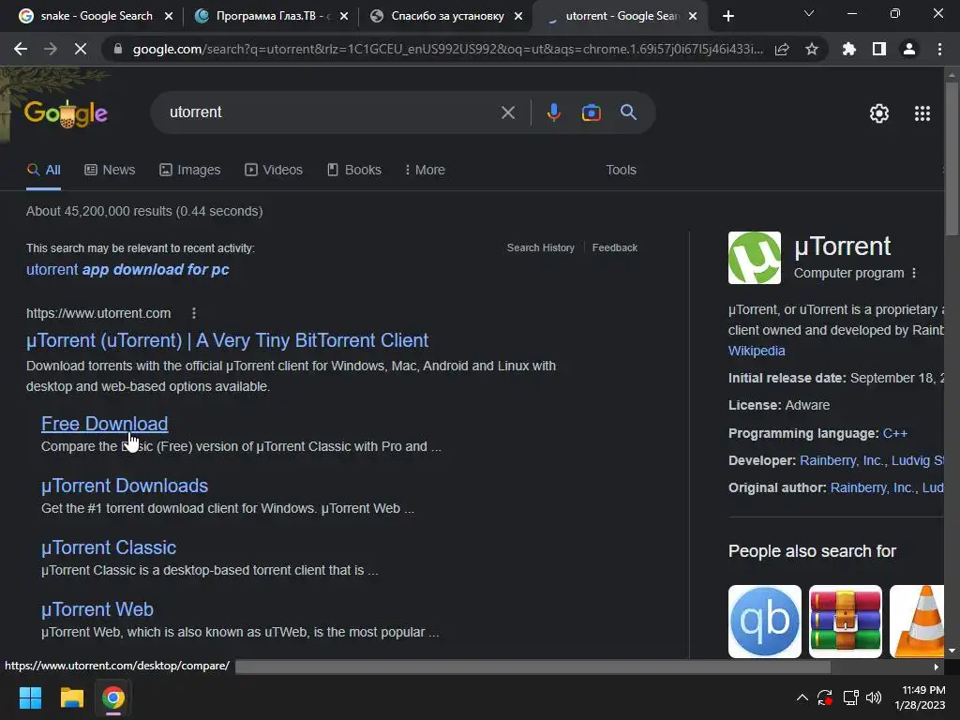
Task: Switch to the Images tab
Action: click(x=189, y=171)
